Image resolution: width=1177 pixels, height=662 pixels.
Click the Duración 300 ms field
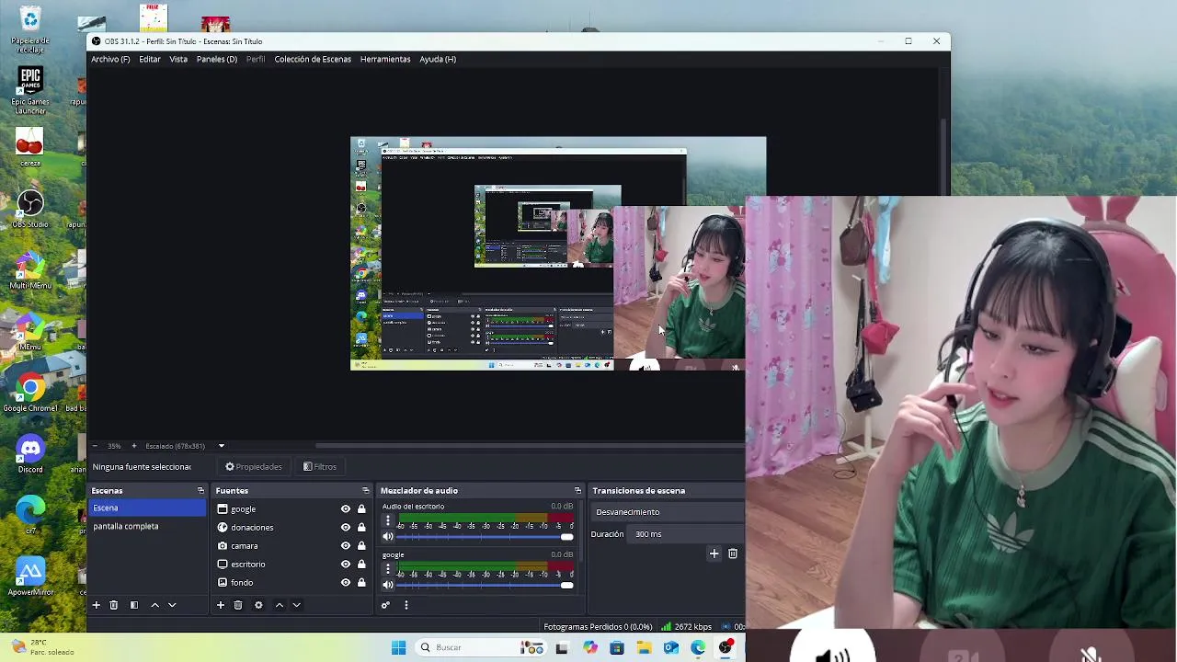coord(688,534)
